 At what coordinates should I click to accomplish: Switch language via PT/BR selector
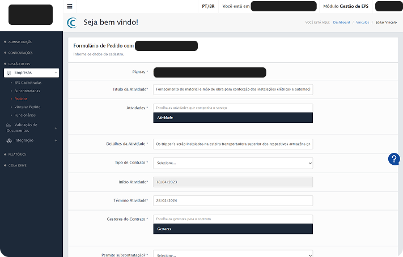tap(208, 6)
